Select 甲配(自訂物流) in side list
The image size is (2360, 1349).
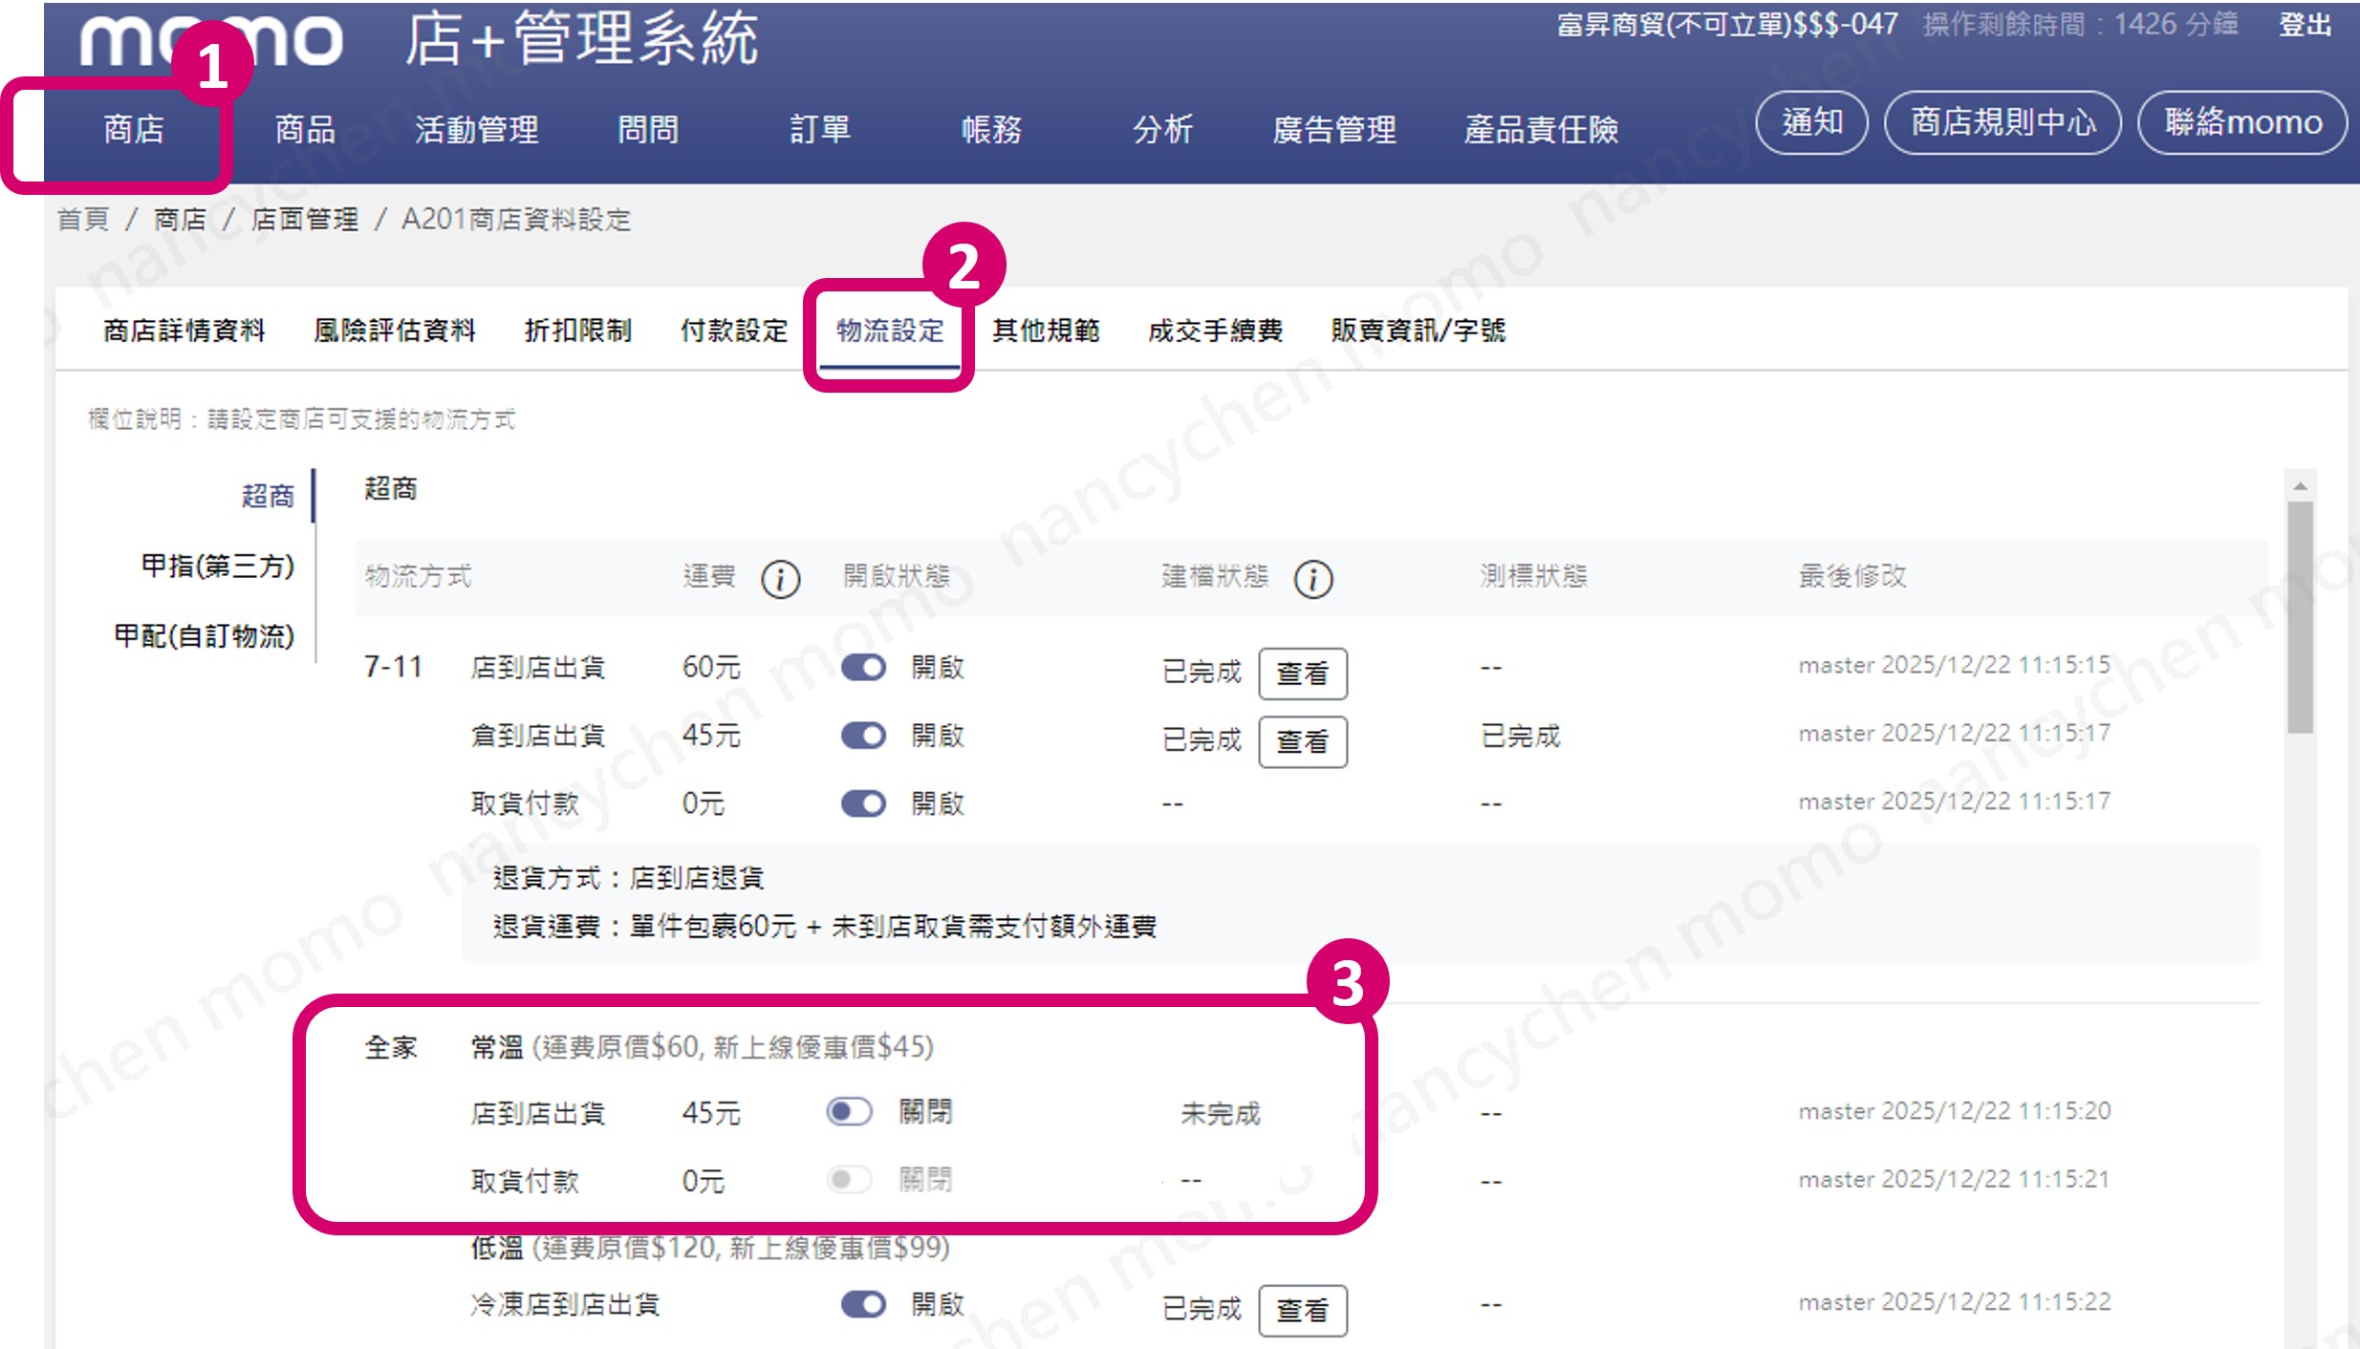click(x=204, y=635)
